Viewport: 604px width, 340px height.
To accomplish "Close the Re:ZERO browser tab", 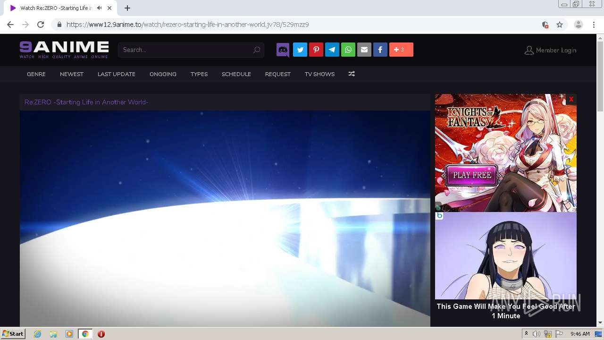I will tap(109, 8).
